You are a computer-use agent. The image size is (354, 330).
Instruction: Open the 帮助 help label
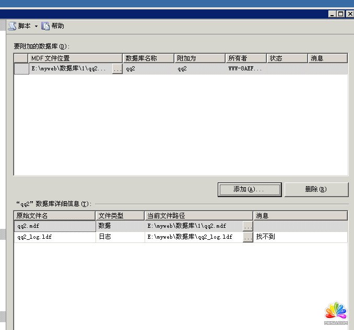[57, 26]
